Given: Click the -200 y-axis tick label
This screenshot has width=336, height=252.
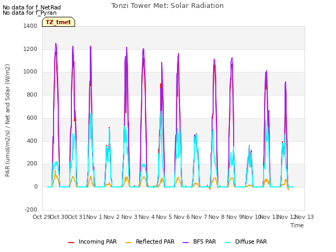Looking at the screenshot, I should [x=31, y=209].
